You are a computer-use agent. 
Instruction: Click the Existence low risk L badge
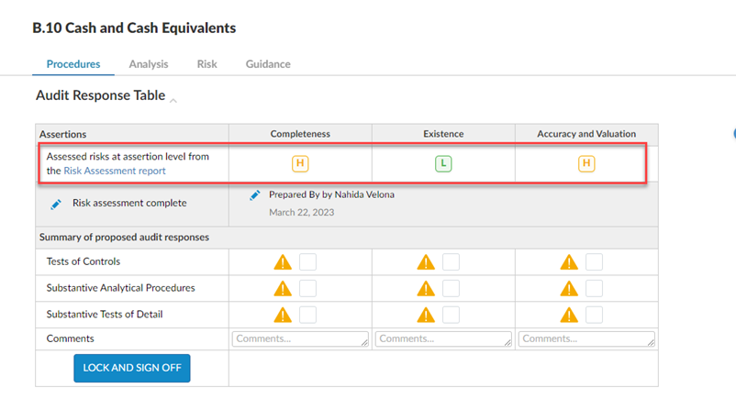tap(443, 163)
